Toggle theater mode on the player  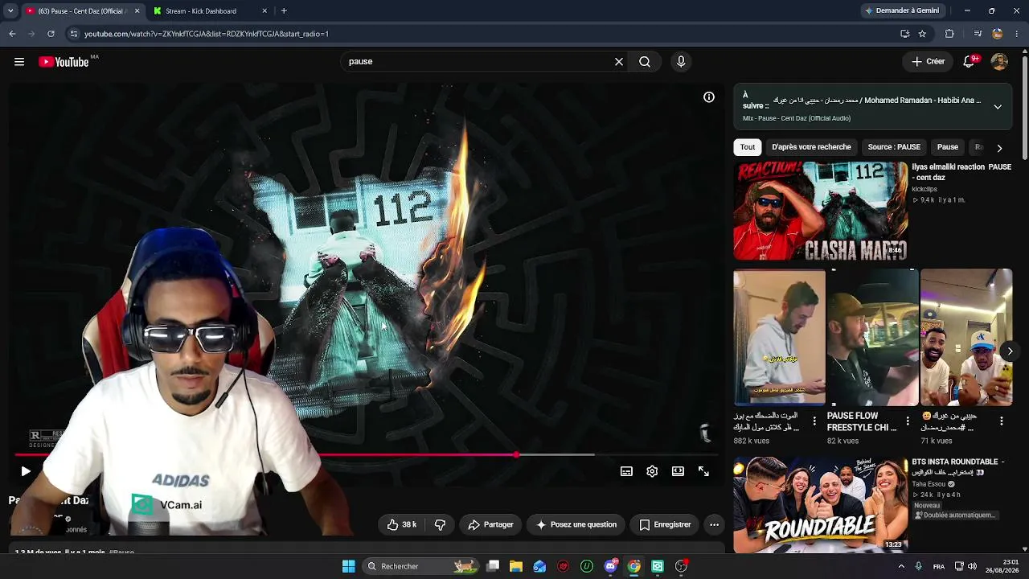pos(678,471)
